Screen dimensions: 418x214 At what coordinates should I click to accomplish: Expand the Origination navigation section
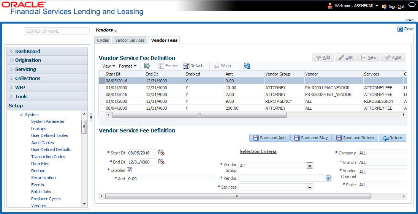[47, 60]
